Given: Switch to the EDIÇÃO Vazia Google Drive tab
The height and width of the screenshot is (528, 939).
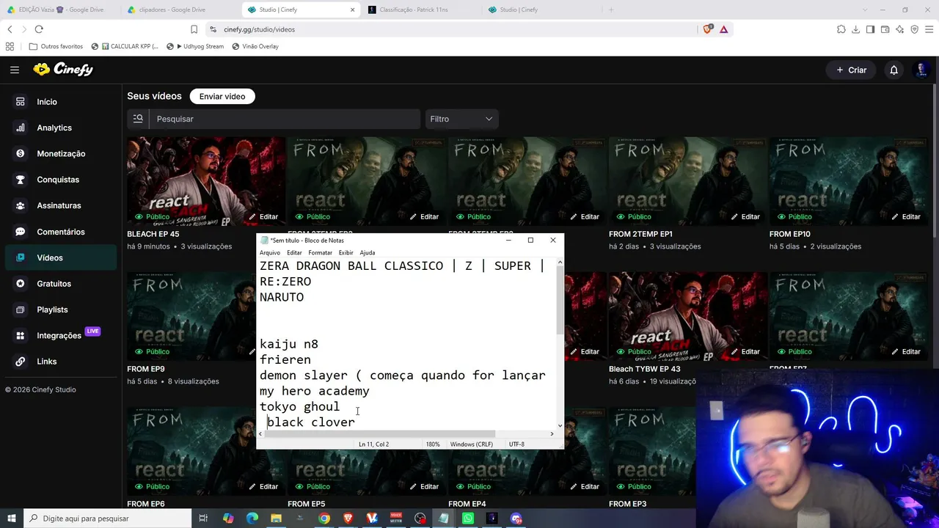Looking at the screenshot, I should pos(60,10).
